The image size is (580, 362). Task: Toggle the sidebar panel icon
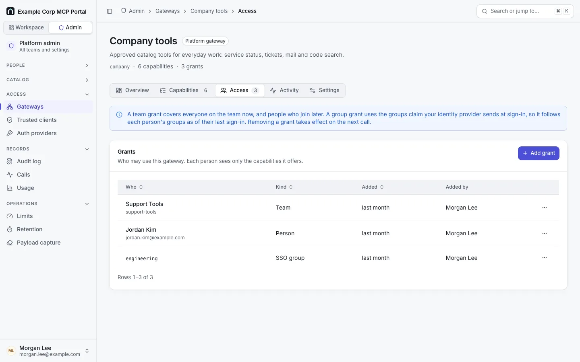[110, 11]
